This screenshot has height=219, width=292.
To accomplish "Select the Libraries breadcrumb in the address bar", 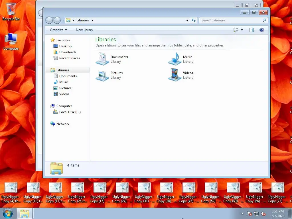I will coord(83,20).
